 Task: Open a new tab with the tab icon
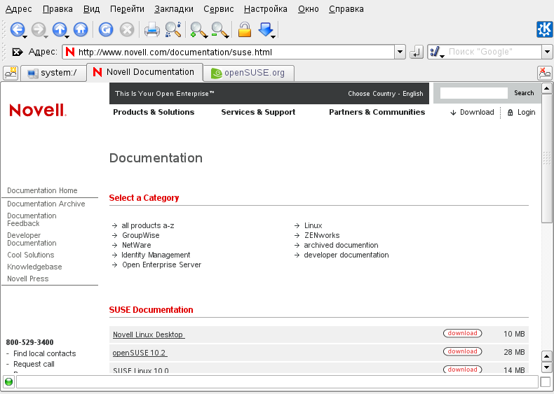tap(11, 72)
